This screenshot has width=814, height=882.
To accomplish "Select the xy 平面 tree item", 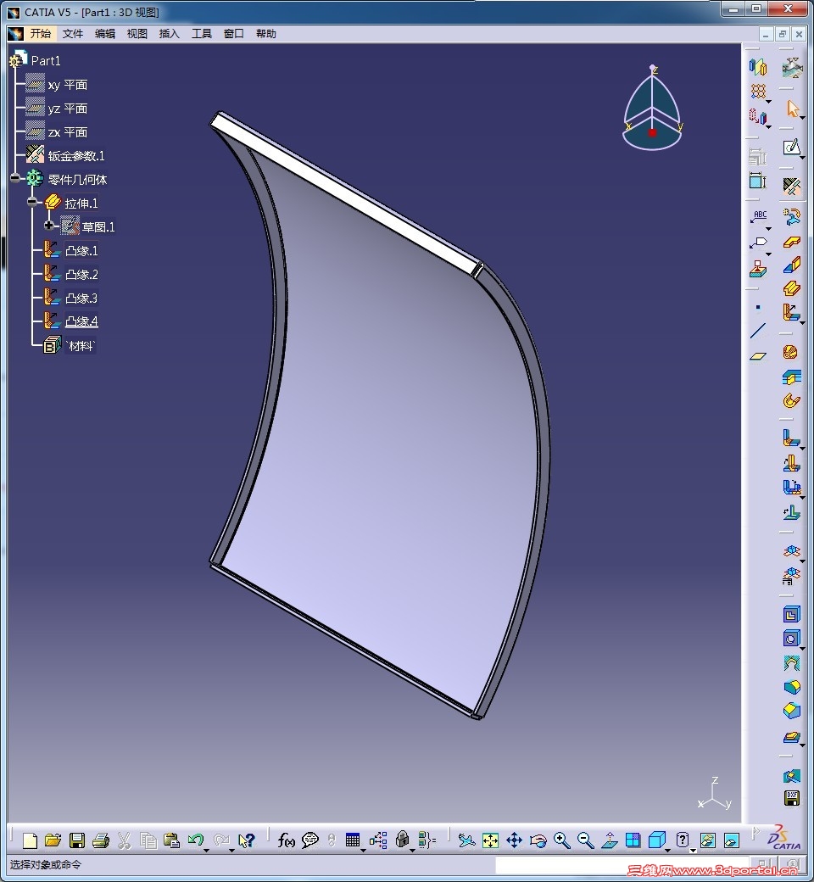I will pos(68,85).
